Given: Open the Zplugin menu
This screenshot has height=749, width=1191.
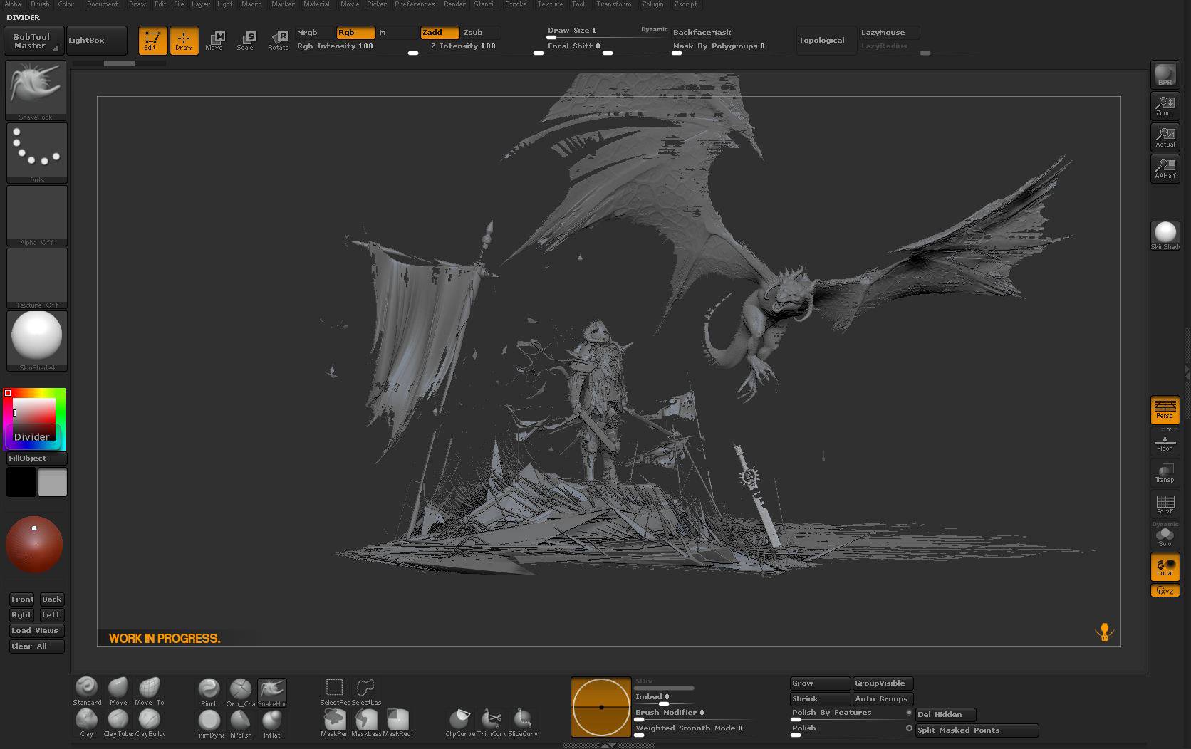Looking at the screenshot, I should 652,4.
